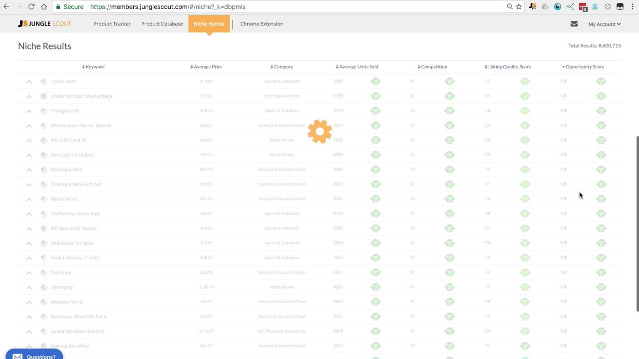The image size is (639, 359).
Task: Click the Onehope keyword
Action: [x=61, y=272]
